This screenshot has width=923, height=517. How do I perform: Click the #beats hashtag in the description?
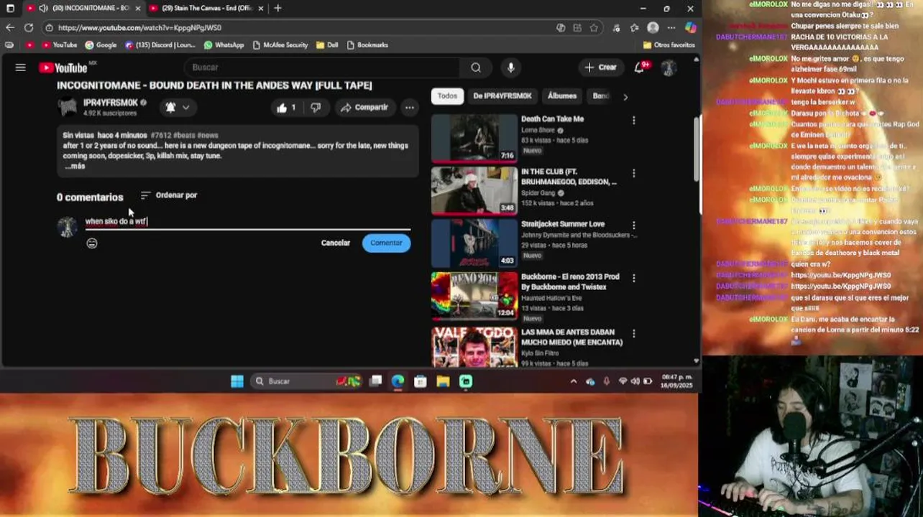185,135
